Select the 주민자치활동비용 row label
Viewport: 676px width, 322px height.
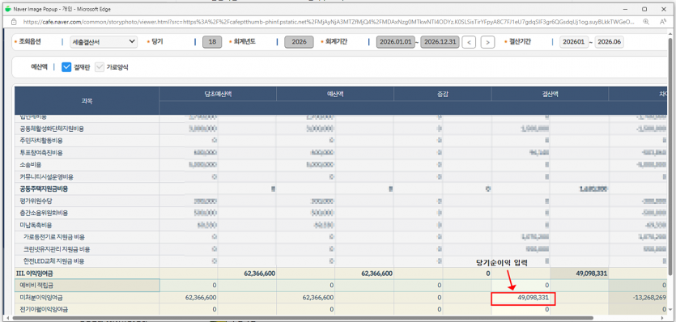pyautogui.click(x=41, y=141)
